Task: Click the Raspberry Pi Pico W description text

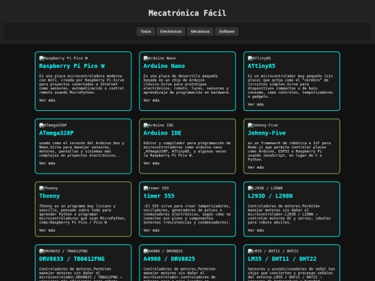Action: pos(82,84)
